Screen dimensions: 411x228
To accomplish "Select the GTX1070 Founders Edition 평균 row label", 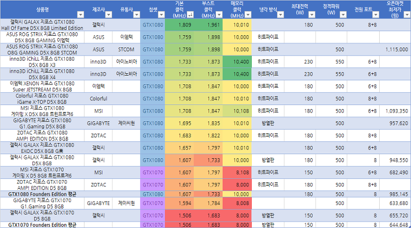I will tap(42, 225).
